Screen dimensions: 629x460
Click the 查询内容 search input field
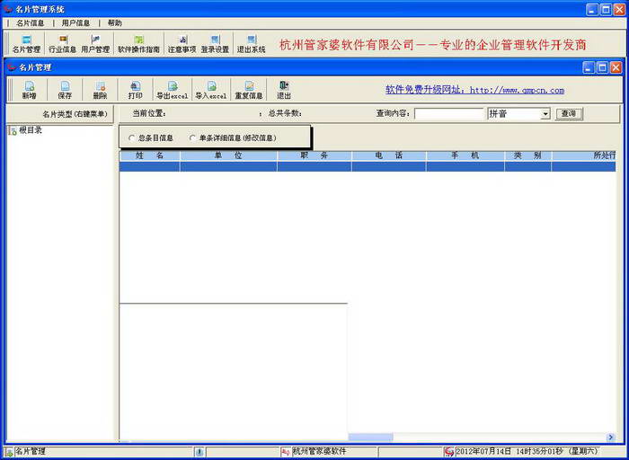(x=449, y=114)
